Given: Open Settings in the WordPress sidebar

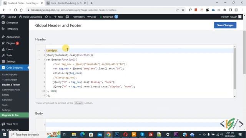Looking at the screenshot, I should point(11,61).
